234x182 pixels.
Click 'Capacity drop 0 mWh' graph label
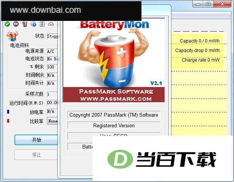pyautogui.click(x=197, y=51)
